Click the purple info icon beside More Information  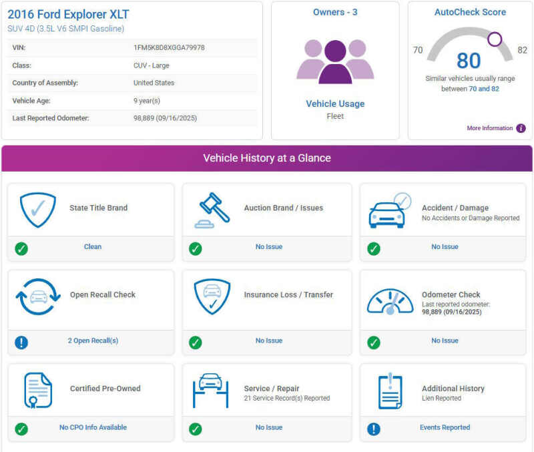pos(521,128)
